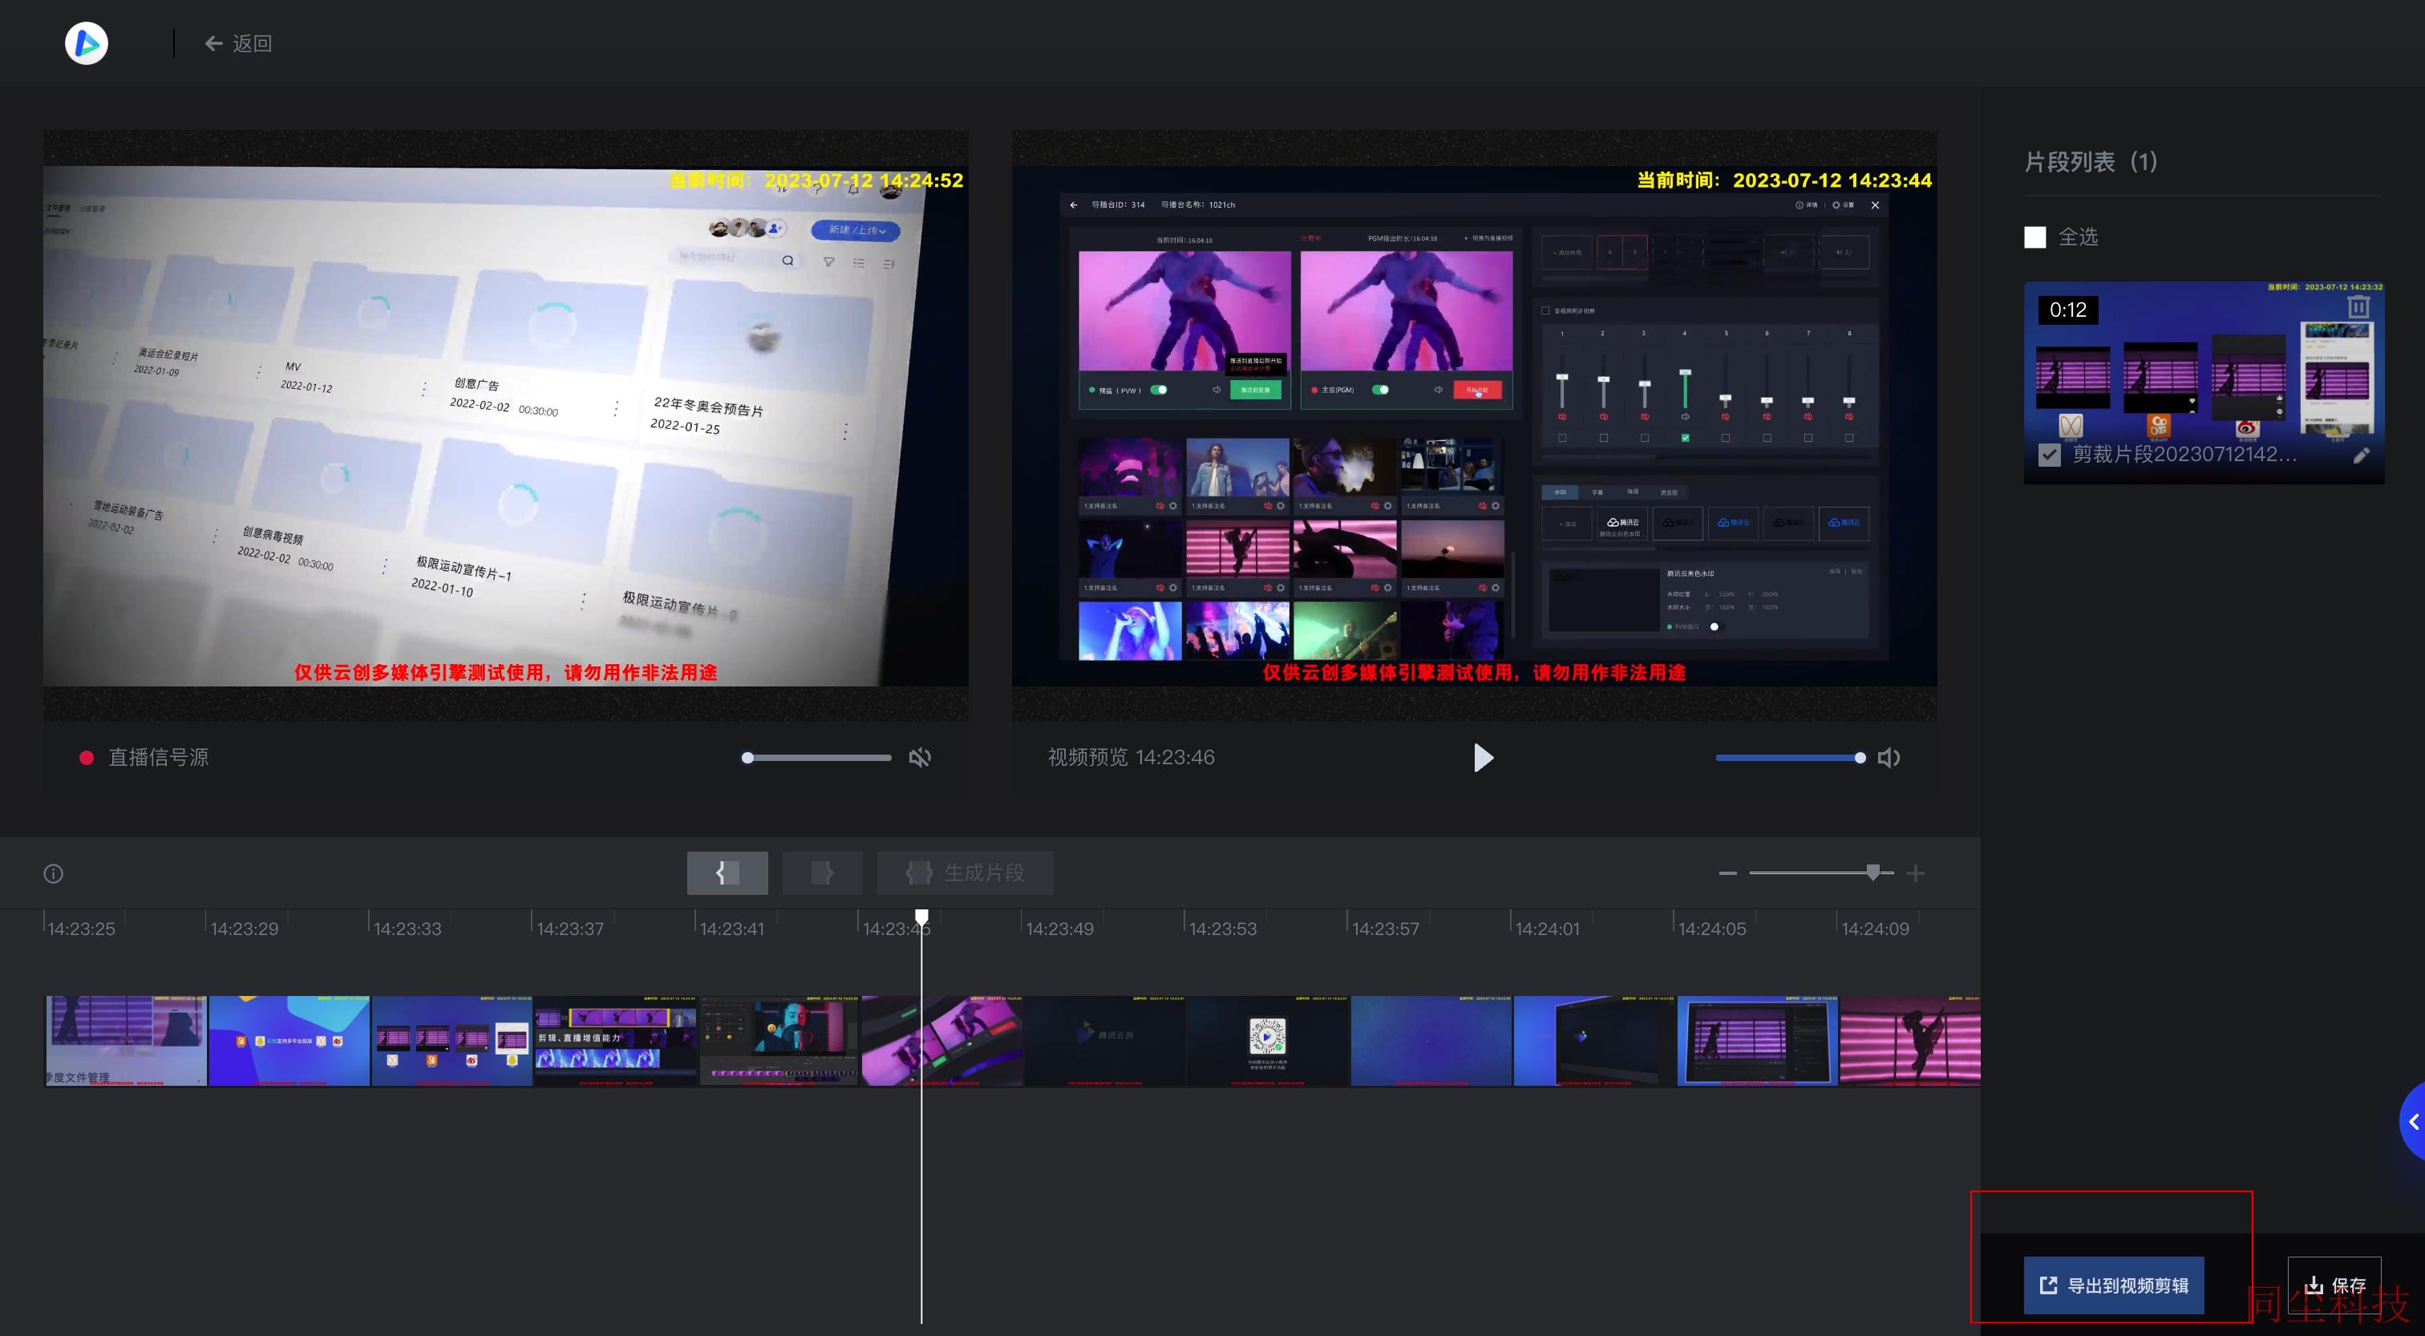Viewport: 2425px width, 1336px height.
Task: Delete the clip with trash icon
Action: [x=2358, y=308]
